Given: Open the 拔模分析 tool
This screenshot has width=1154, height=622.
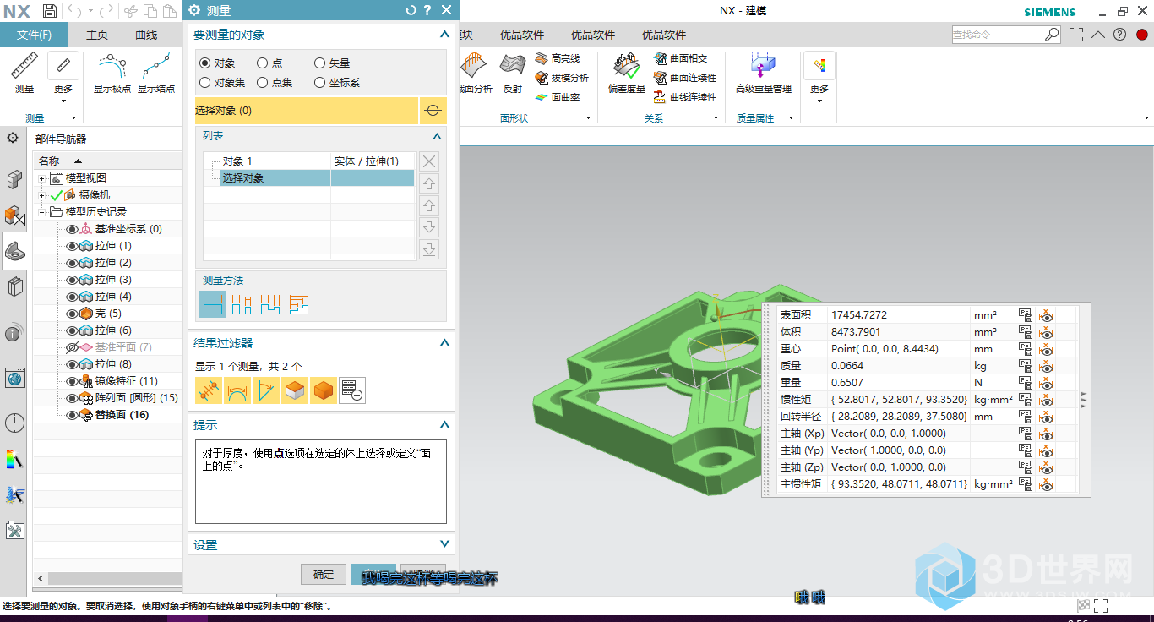Looking at the screenshot, I should 562,78.
